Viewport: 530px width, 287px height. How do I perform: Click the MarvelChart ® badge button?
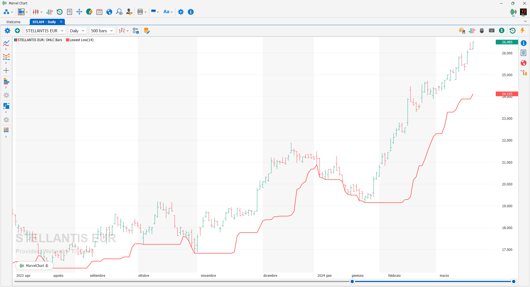tap(34, 266)
